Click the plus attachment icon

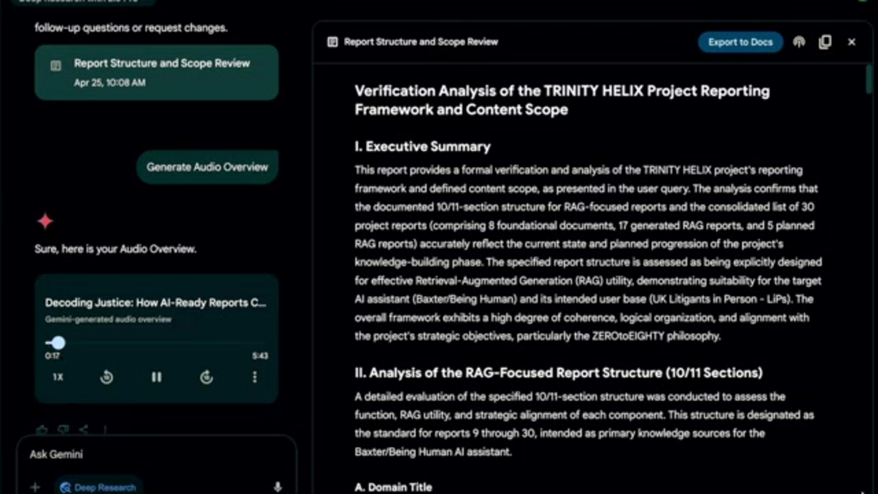pyautogui.click(x=35, y=487)
